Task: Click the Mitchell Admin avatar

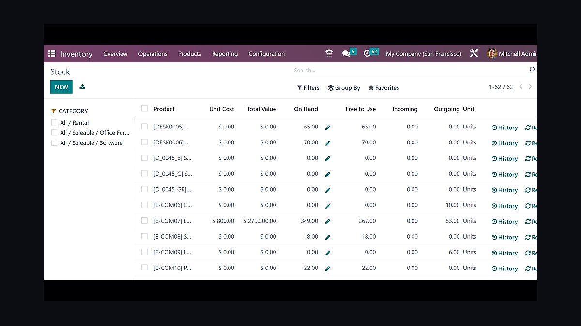Action: tap(492, 54)
